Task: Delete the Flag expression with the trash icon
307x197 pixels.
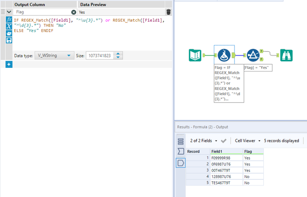Action: click(168, 12)
